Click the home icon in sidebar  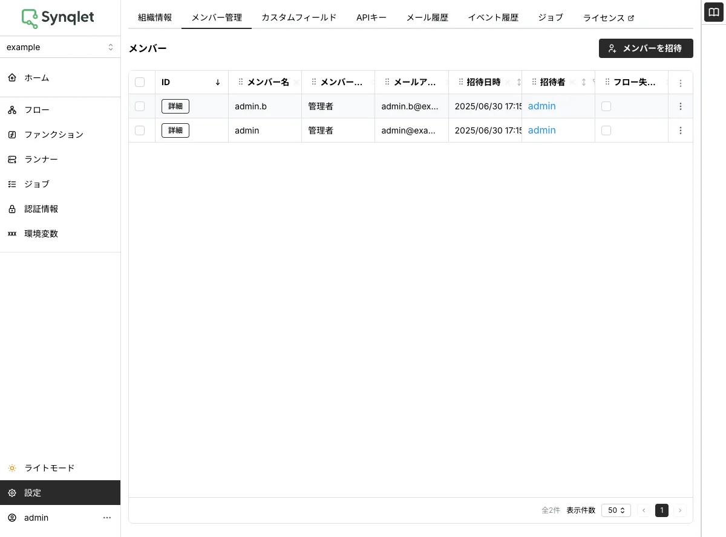[12, 78]
